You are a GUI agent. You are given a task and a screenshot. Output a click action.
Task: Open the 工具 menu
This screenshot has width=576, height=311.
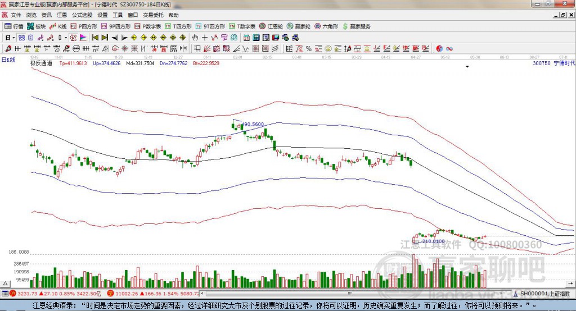point(118,15)
